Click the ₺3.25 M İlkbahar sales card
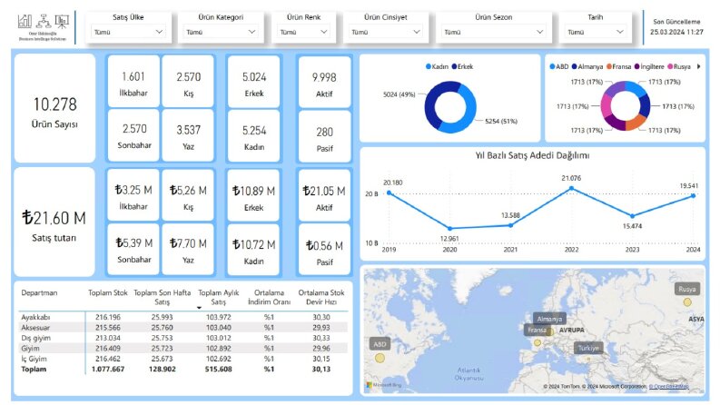This screenshot has height=405, width=720. click(x=133, y=195)
